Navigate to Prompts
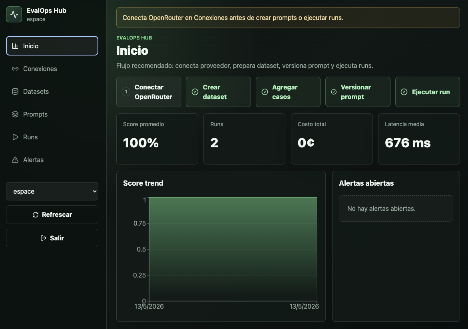Image resolution: width=468 pixels, height=329 pixels. point(52,114)
